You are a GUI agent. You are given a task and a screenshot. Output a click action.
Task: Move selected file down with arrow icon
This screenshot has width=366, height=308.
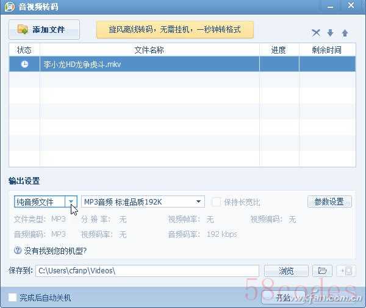(331, 33)
